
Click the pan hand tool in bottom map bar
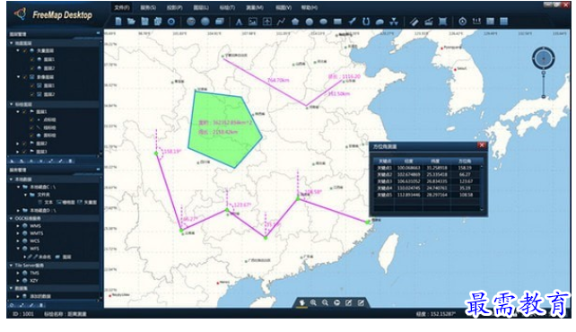[x=302, y=302]
